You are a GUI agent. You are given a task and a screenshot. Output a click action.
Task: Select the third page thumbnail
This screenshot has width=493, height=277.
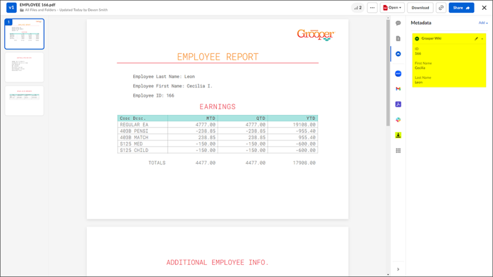[24, 100]
